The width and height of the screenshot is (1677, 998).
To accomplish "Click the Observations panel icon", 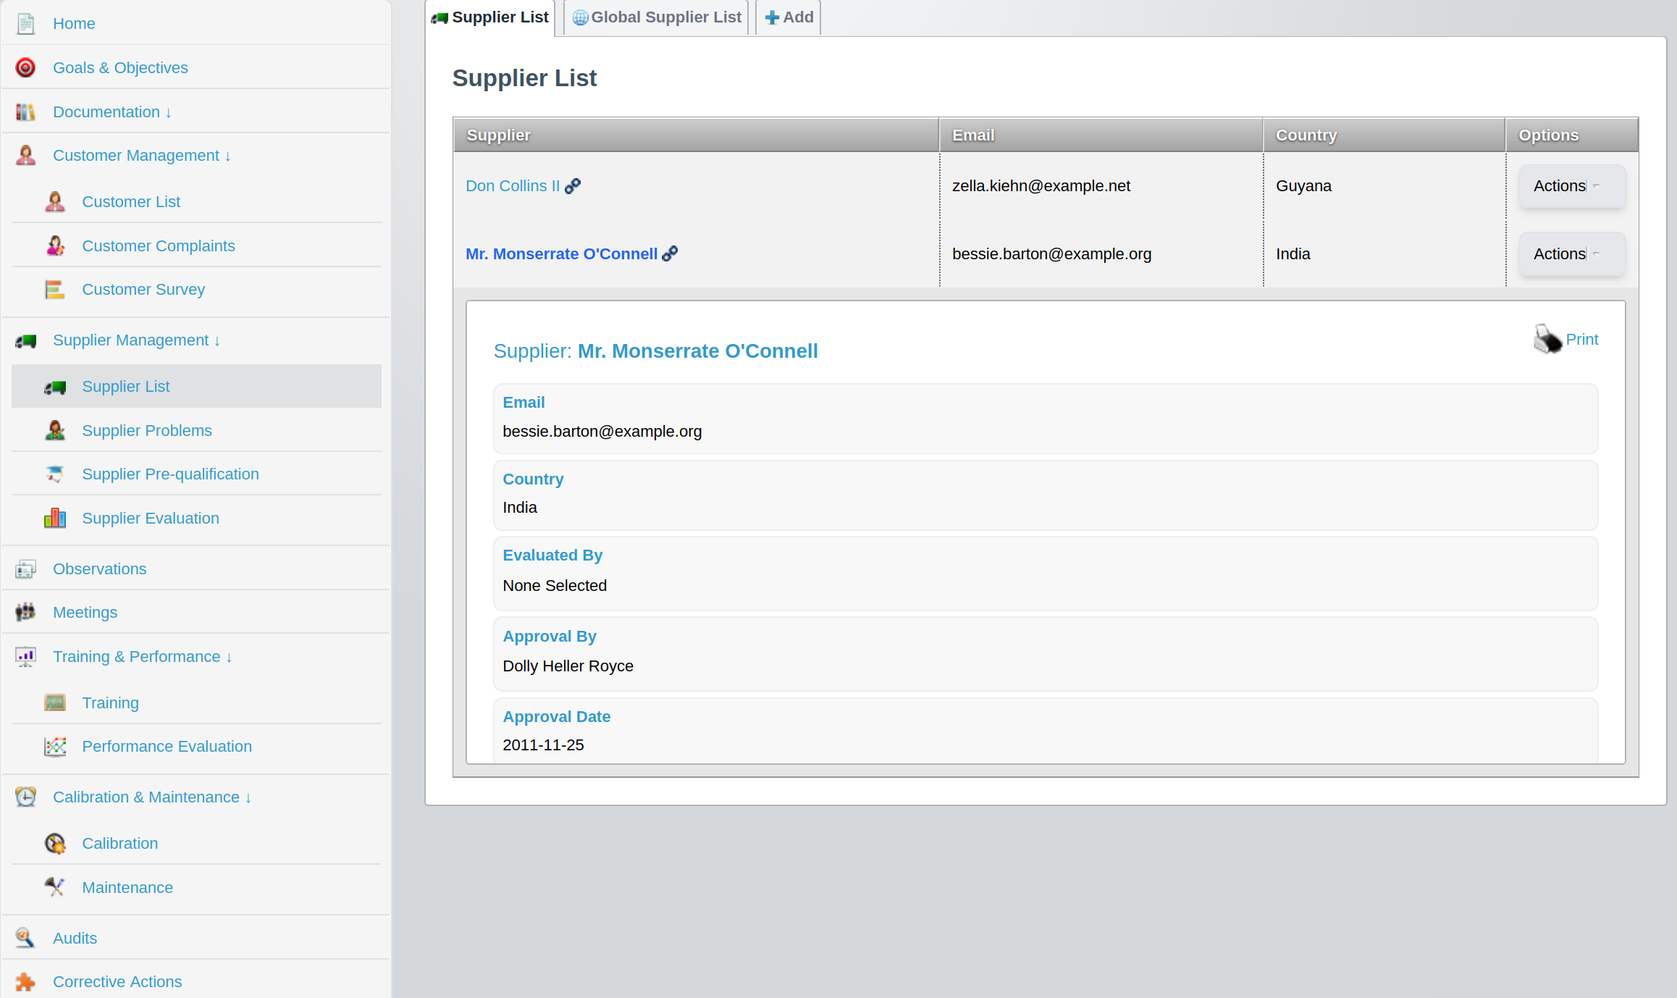I will click(25, 569).
